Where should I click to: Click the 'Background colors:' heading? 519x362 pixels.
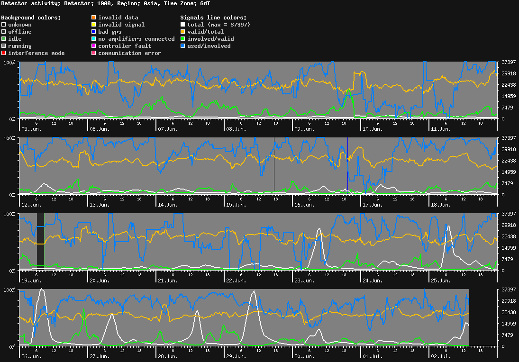point(31,18)
